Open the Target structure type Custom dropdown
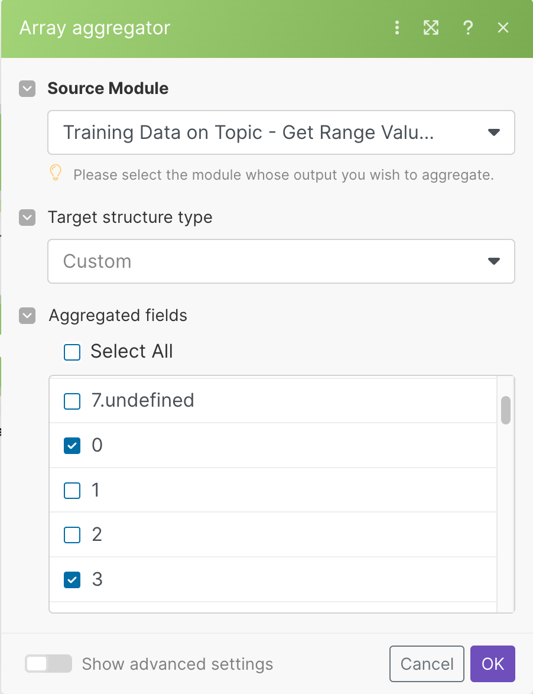Screen dimensions: 533x694 point(281,261)
